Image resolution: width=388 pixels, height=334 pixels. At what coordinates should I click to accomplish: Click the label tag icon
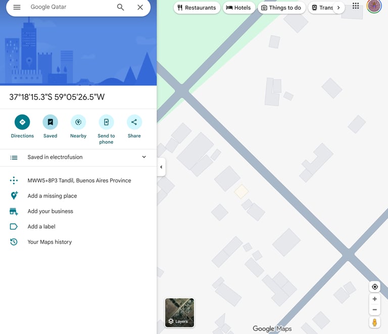tap(14, 227)
